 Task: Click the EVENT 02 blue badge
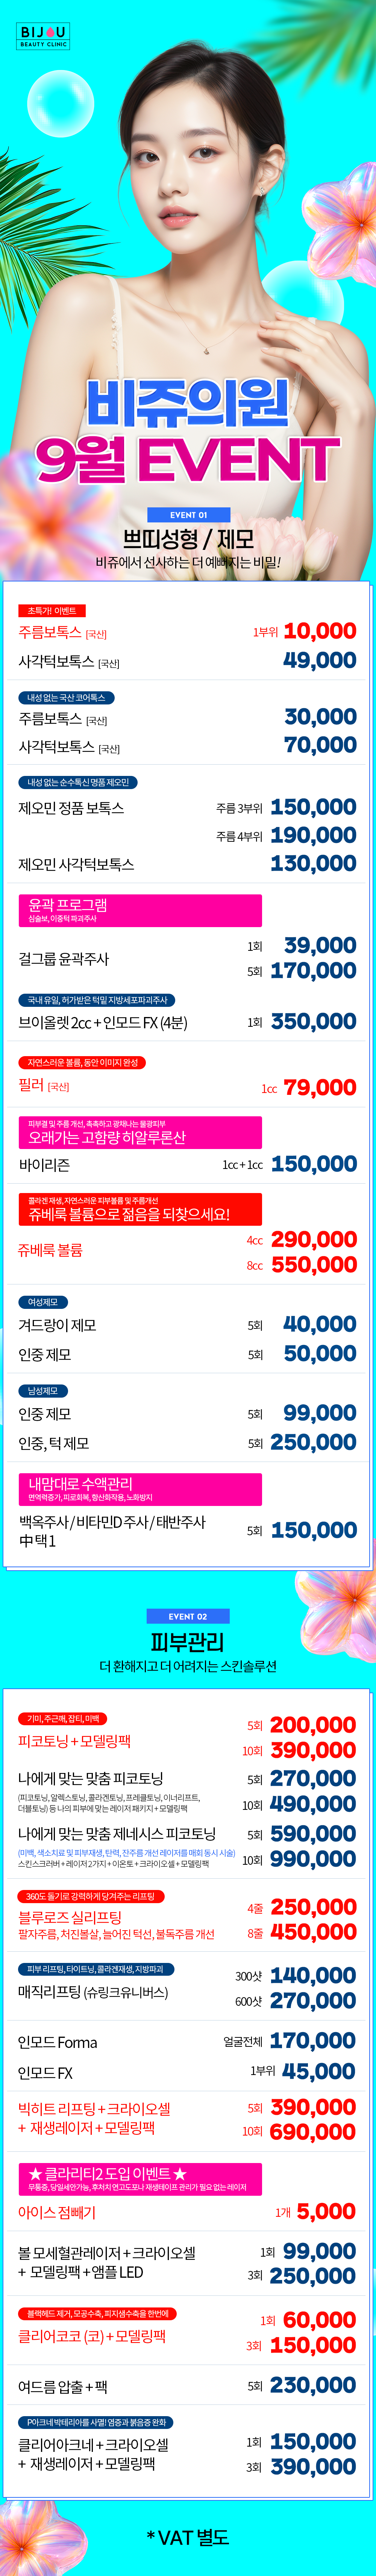tap(188, 1616)
